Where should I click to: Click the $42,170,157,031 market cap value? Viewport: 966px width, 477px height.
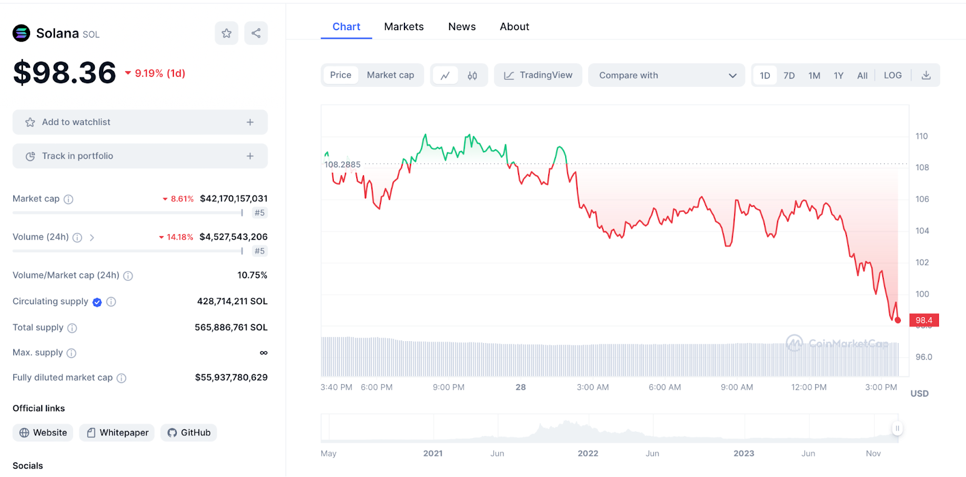234,199
